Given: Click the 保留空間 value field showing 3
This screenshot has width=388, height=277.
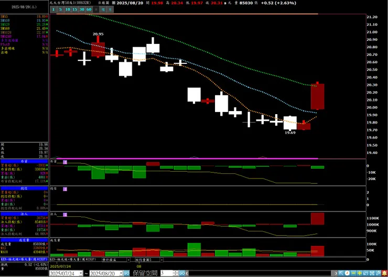Looking at the screenshot, I should coord(166,273).
